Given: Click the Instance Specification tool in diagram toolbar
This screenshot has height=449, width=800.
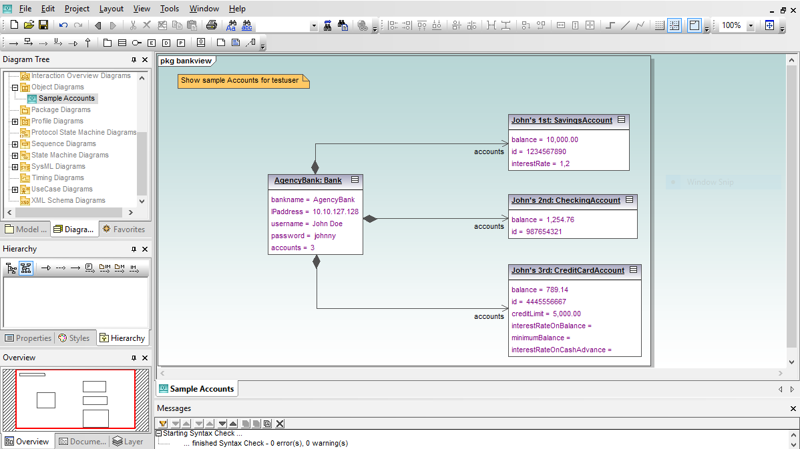Looking at the screenshot, I should click(x=201, y=42).
